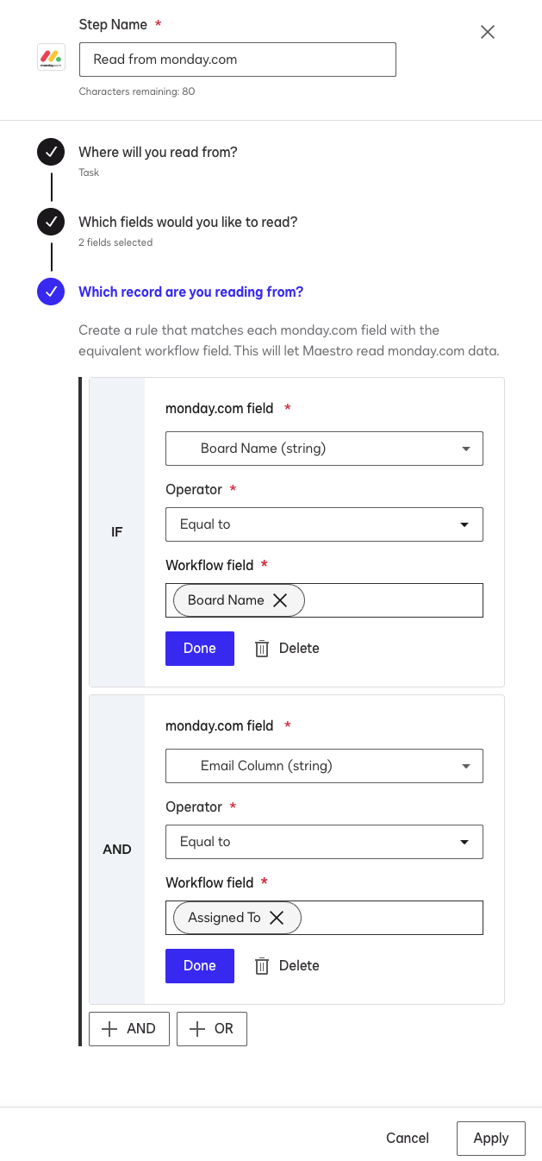Open the Operator dropdown in IF rule
Image resolution: width=542 pixels, height=1161 pixels.
coord(324,524)
